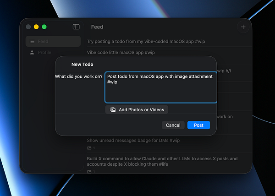This screenshot has height=196, width=275.
Task: Focus the todo text input field
Action: point(161,87)
